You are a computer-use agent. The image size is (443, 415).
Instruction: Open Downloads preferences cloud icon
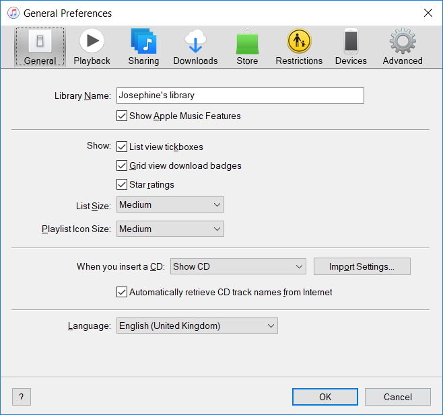195,41
